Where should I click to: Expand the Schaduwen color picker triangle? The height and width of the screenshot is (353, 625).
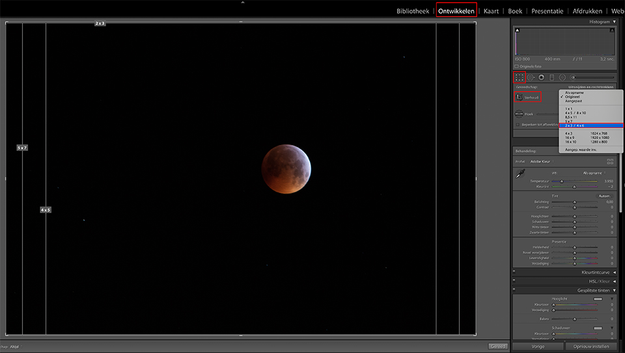click(612, 328)
